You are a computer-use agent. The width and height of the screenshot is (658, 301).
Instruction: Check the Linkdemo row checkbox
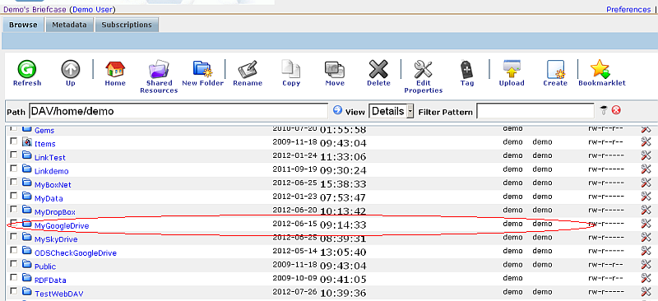(14, 169)
